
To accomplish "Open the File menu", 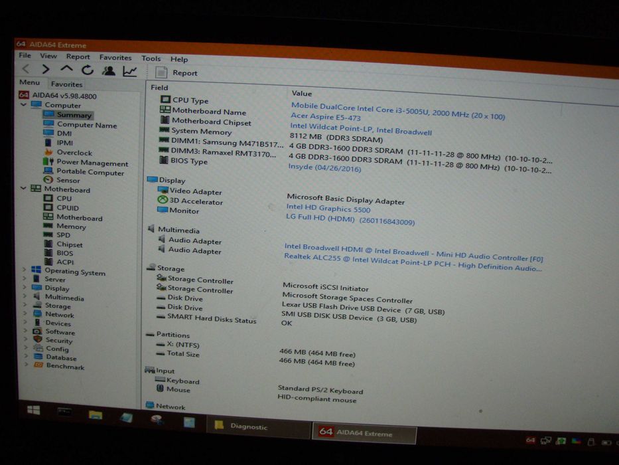I will point(25,55).
